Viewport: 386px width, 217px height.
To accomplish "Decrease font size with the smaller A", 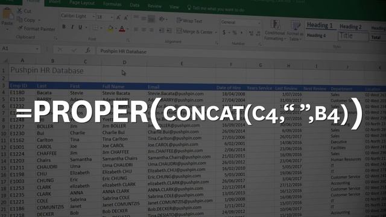I will pos(126,17).
